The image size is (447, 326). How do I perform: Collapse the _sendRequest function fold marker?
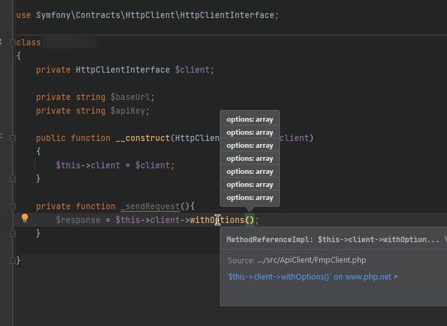12,207
